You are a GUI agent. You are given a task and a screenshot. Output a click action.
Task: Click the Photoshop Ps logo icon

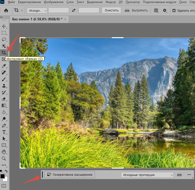click(x=2, y=2)
